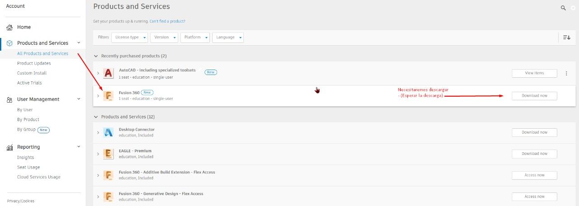579x206 pixels.
Task: Open By Product under User Management
Action: click(28, 120)
